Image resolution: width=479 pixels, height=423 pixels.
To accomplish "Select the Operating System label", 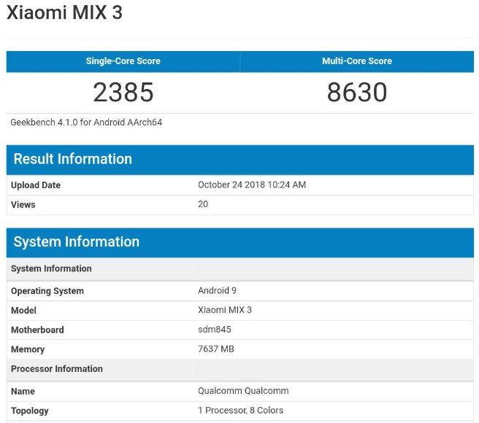I will tap(47, 291).
